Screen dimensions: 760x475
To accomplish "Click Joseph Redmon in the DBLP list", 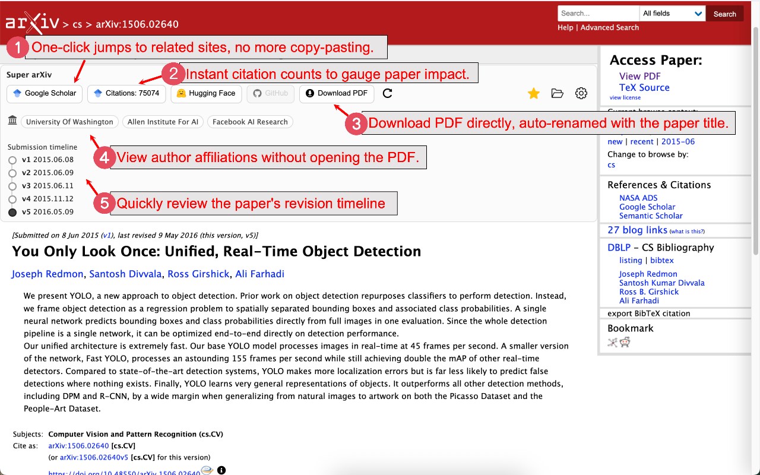I will 648,274.
